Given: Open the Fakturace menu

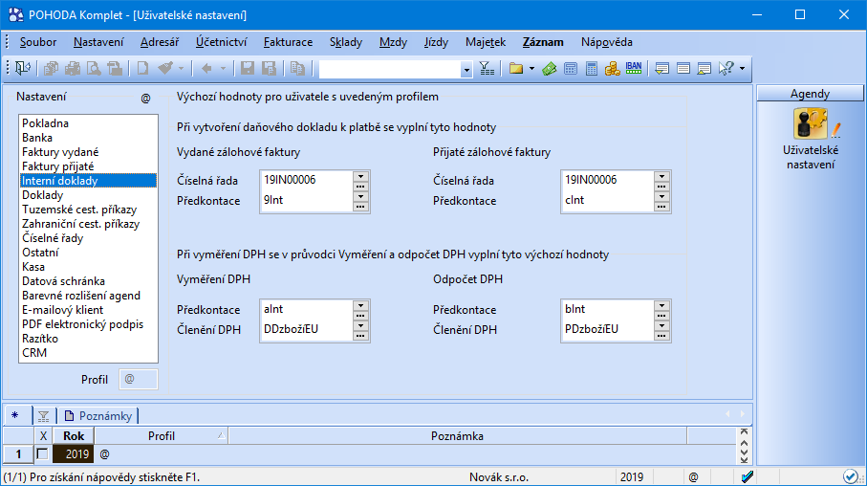Looking at the screenshot, I should point(288,42).
